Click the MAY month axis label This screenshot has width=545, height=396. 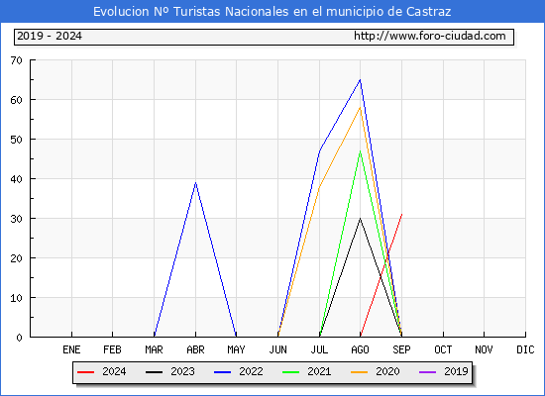click(x=237, y=349)
